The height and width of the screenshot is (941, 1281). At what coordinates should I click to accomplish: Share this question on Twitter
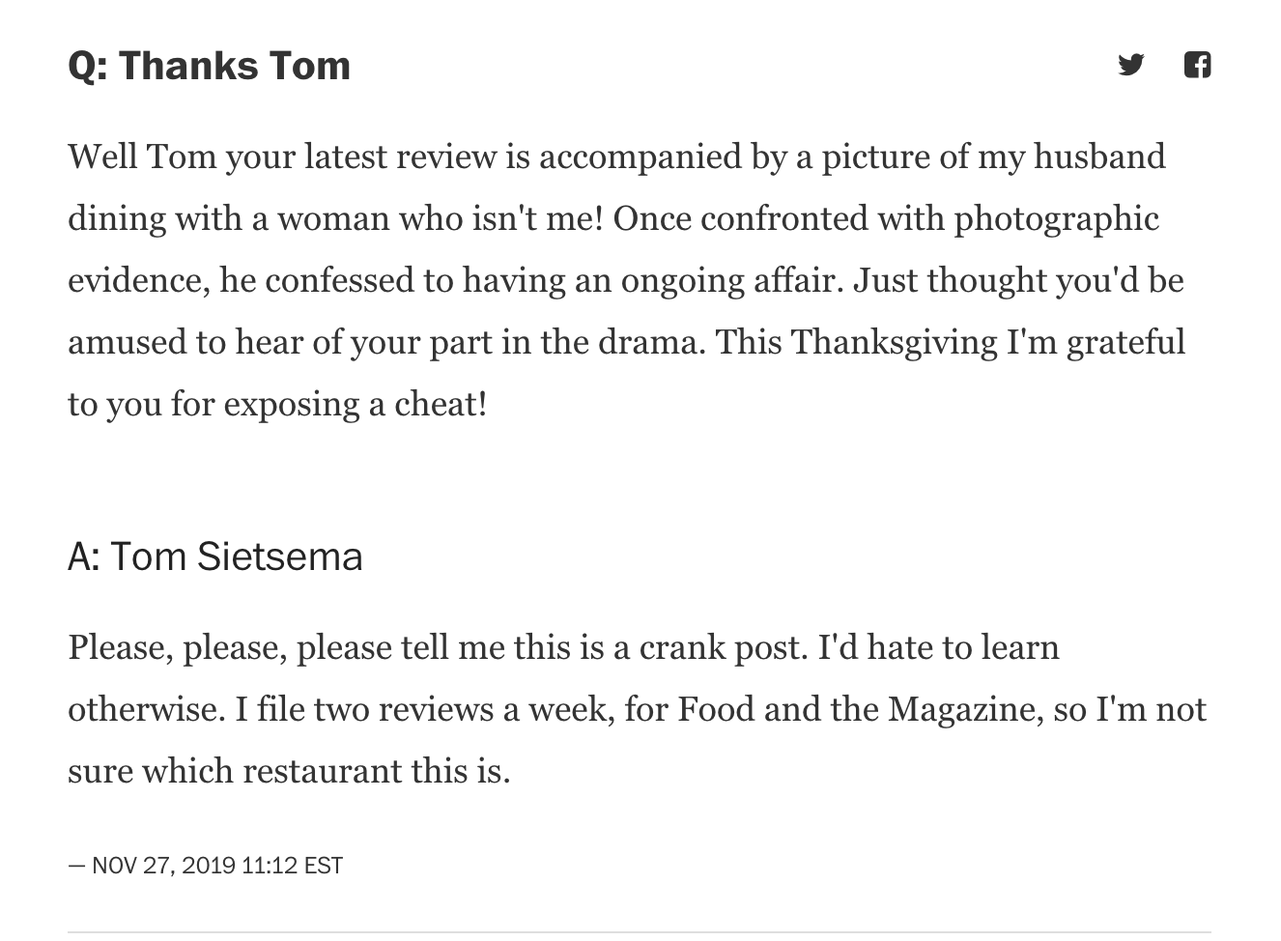[x=1131, y=65]
